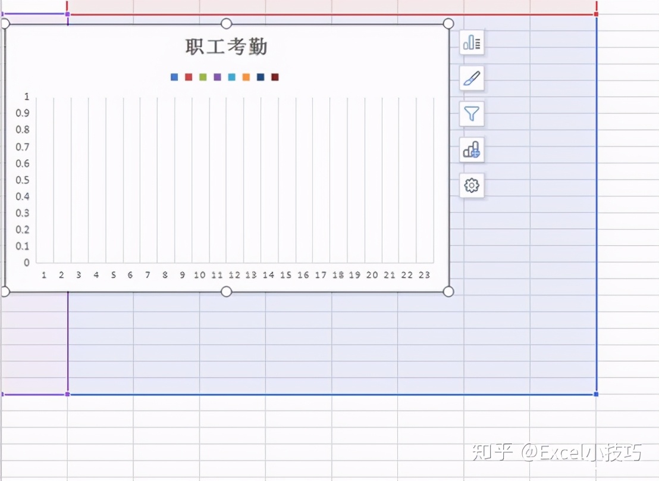
Task: Select the chart title 职工考勤
Action: [x=226, y=46]
